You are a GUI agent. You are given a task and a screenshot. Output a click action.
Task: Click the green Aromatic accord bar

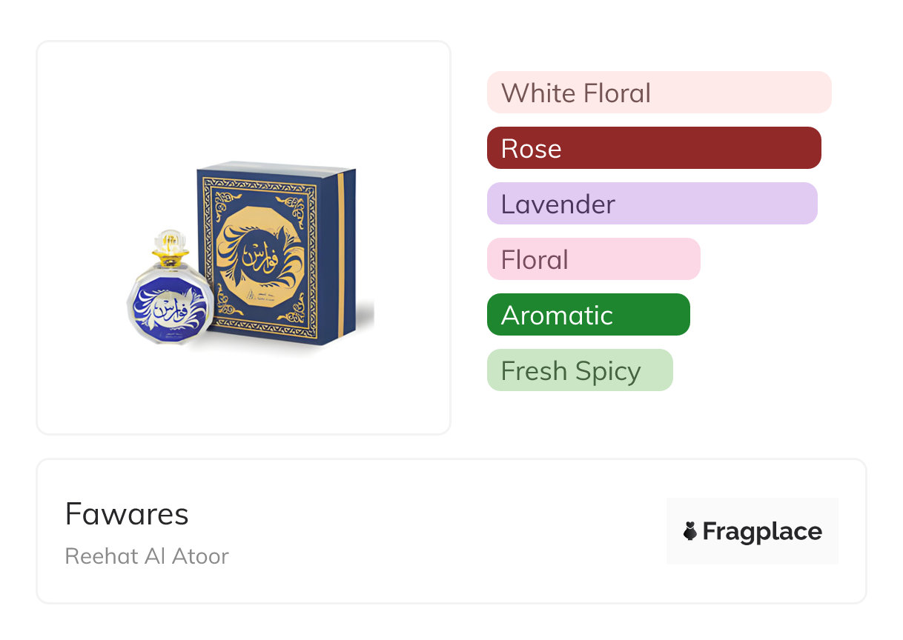tap(588, 315)
